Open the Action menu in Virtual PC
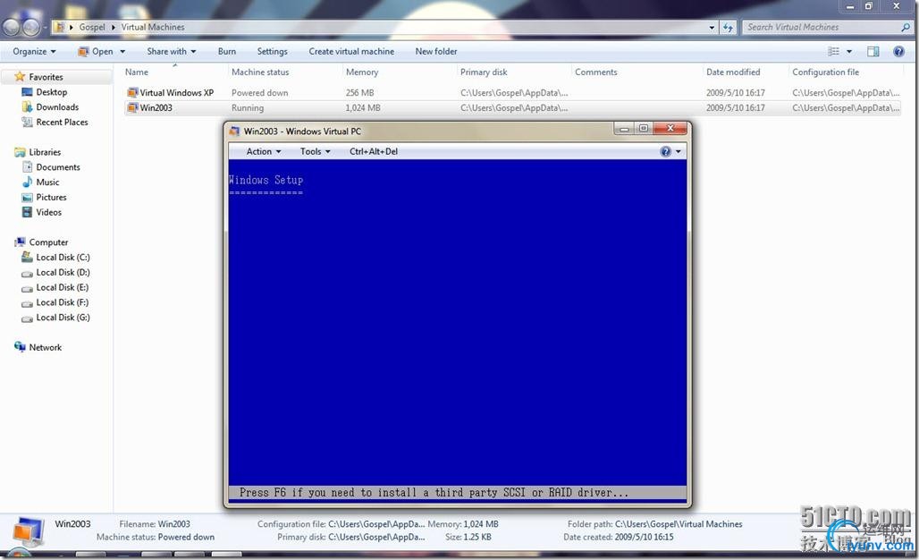 pyautogui.click(x=263, y=151)
